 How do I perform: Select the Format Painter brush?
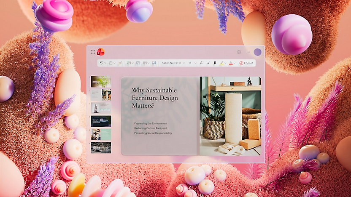[x=120, y=63]
